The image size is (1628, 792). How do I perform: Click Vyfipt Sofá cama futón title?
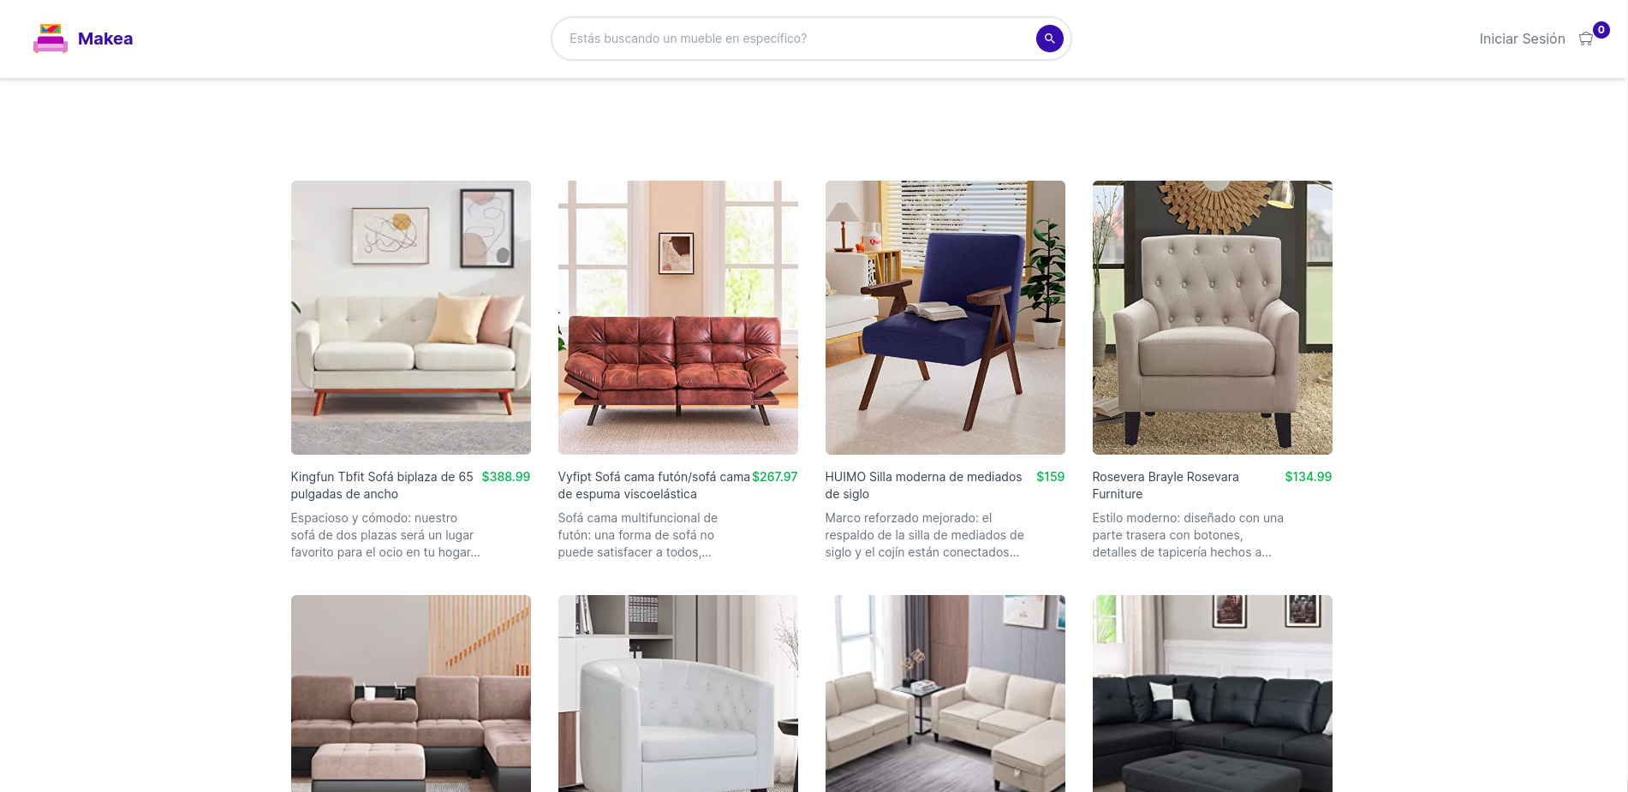pyautogui.click(x=654, y=485)
